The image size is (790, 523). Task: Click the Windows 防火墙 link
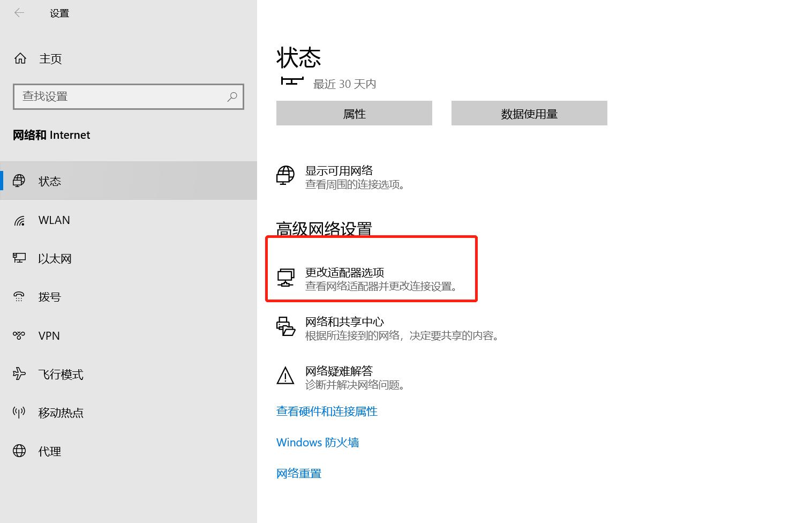click(318, 442)
